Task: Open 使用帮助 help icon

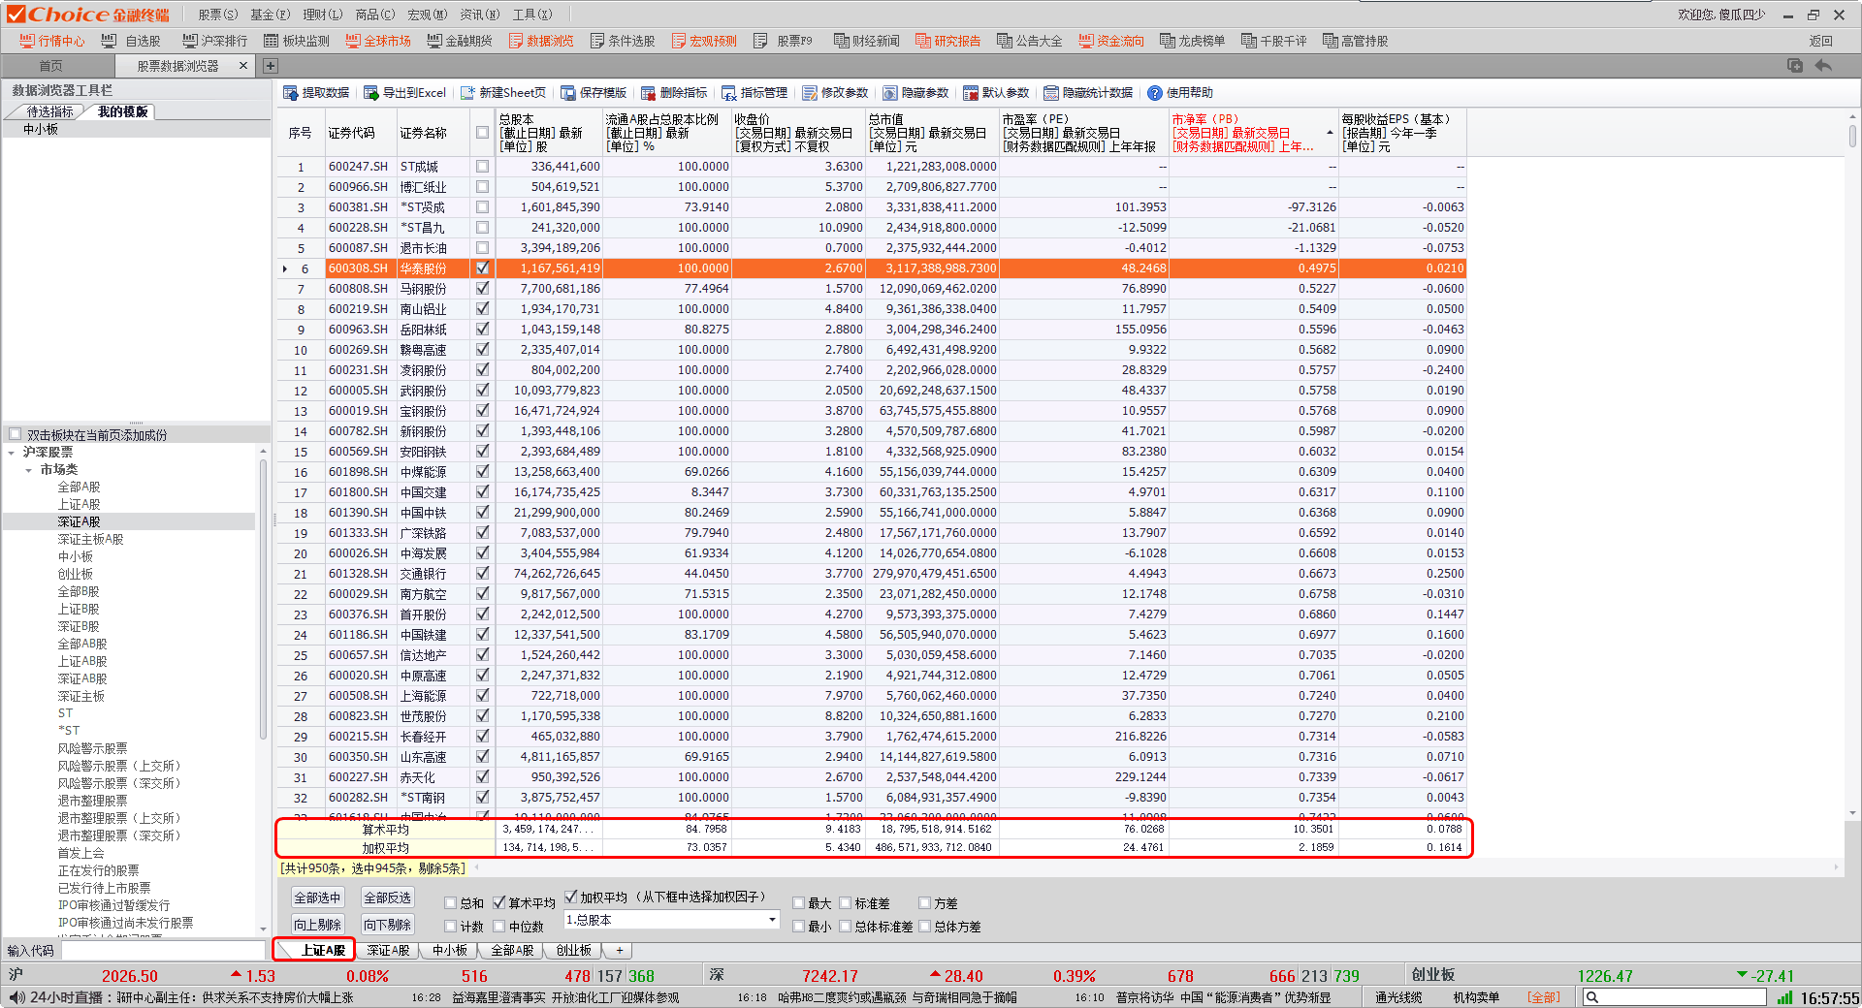Action: pos(1155,93)
